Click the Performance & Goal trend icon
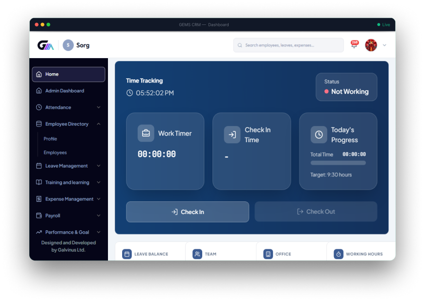 (39, 232)
